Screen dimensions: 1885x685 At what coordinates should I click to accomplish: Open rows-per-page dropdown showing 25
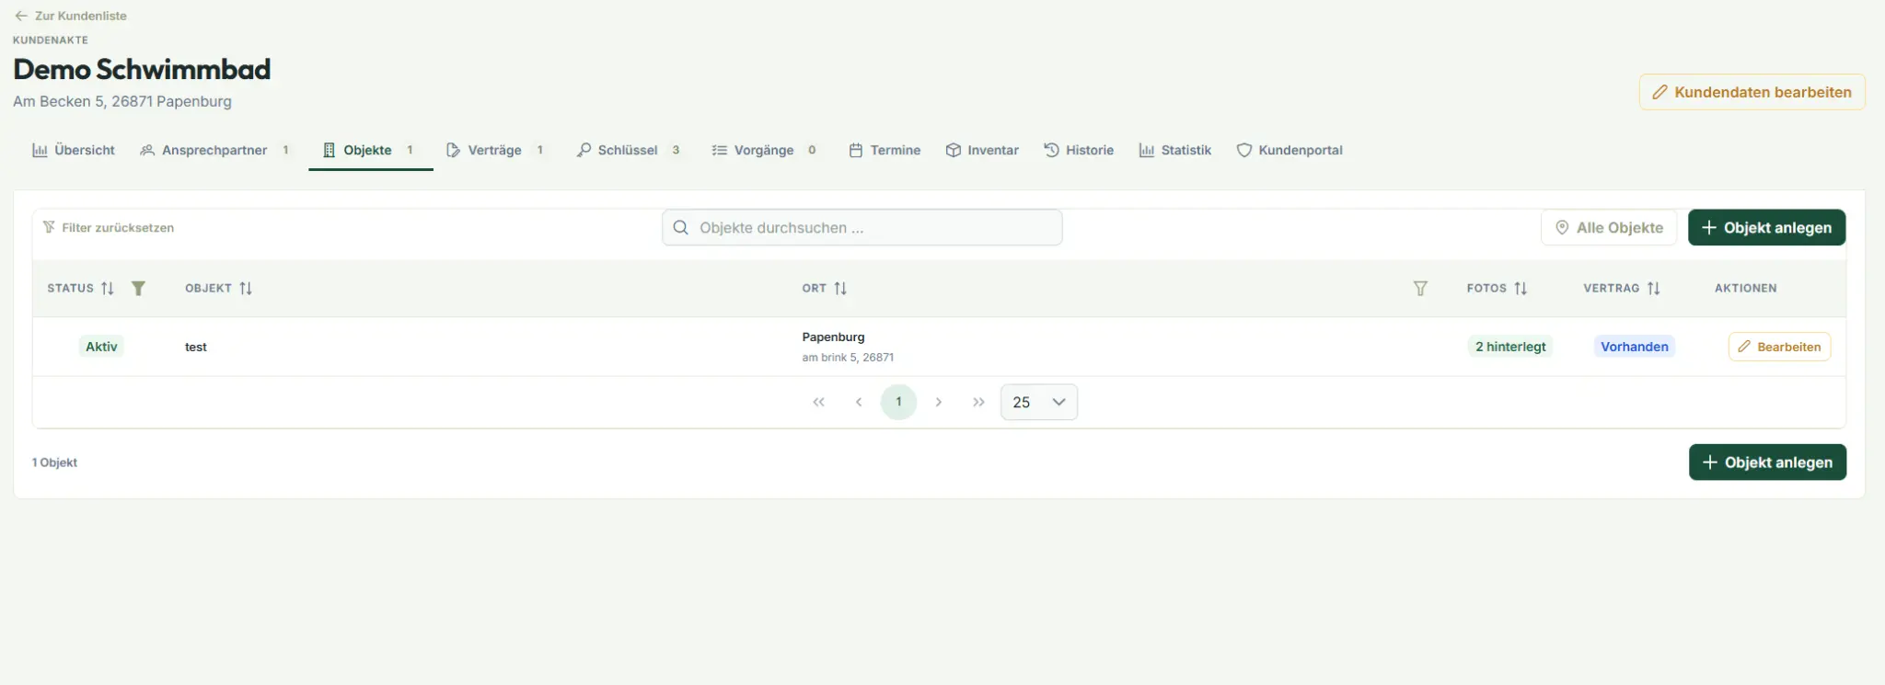[x=1039, y=402]
